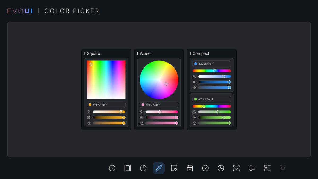Click the circled chevron icon in the toolbar

click(x=205, y=168)
